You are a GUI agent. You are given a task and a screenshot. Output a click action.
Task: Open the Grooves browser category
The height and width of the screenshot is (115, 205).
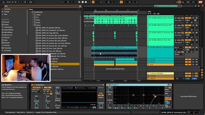pos(7,45)
